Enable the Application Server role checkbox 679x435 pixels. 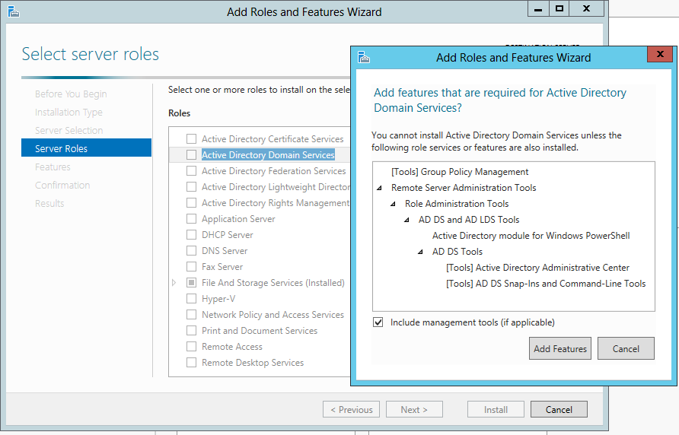(x=191, y=219)
